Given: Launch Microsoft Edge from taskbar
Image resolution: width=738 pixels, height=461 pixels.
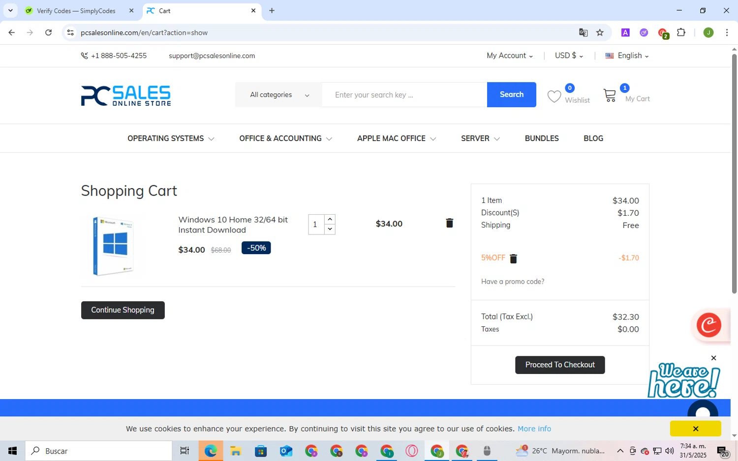Looking at the screenshot, I should (x=211, y=451).
